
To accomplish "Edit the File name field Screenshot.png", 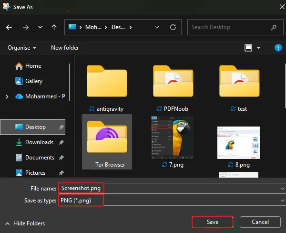I will tap(172, 188).
